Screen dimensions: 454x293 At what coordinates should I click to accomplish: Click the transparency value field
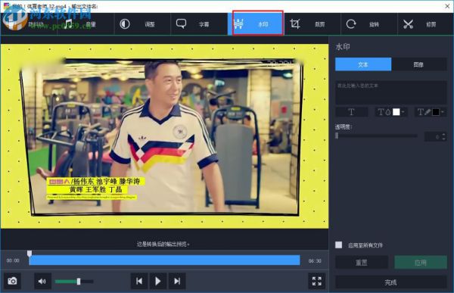click(x=433, y=136)
